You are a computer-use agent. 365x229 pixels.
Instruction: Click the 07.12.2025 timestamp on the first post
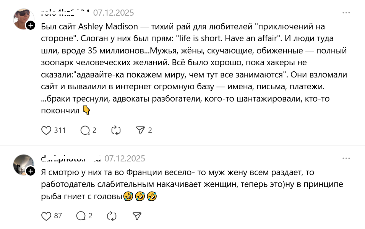114,13
